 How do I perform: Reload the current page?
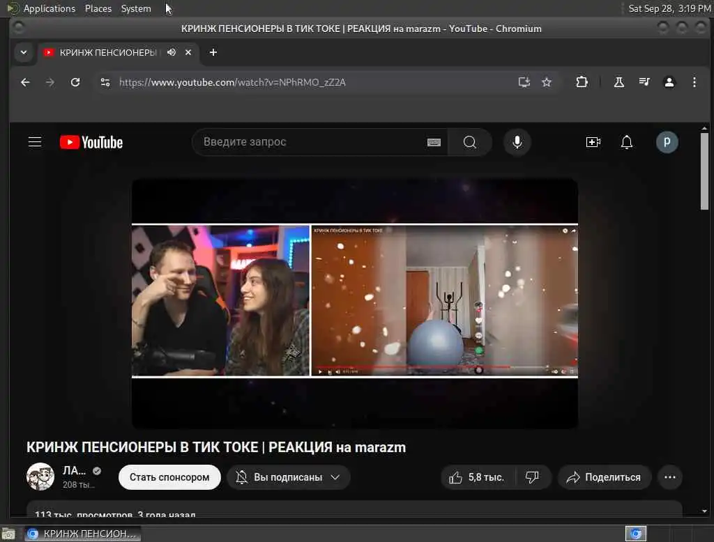pos(75,82)
